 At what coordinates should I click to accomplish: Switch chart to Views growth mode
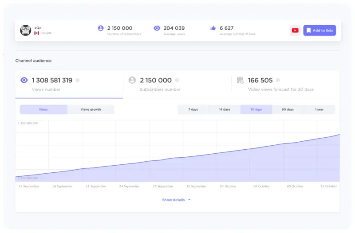[x=91, y=109]
